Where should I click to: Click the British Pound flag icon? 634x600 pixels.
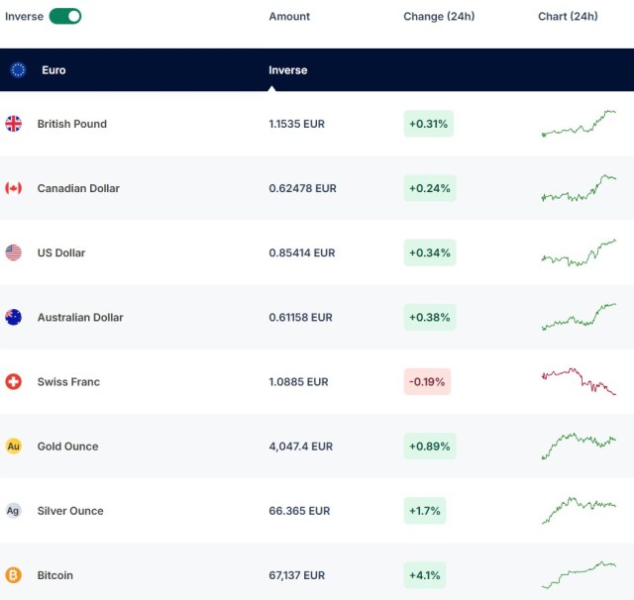coord(14,124)
